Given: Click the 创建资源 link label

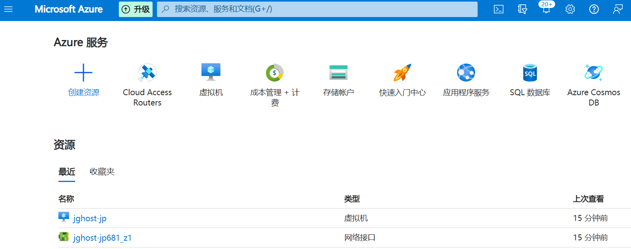Looking at the screenshot, I should (84, 92).
